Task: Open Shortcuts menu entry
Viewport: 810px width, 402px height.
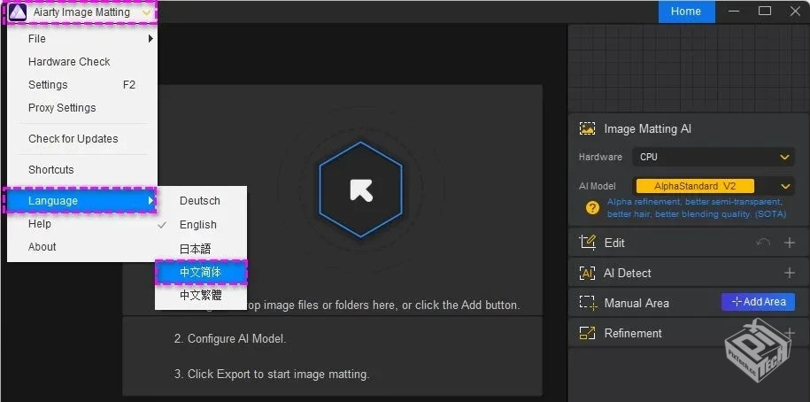Action: pyautogui.click(x=82, y=169)
